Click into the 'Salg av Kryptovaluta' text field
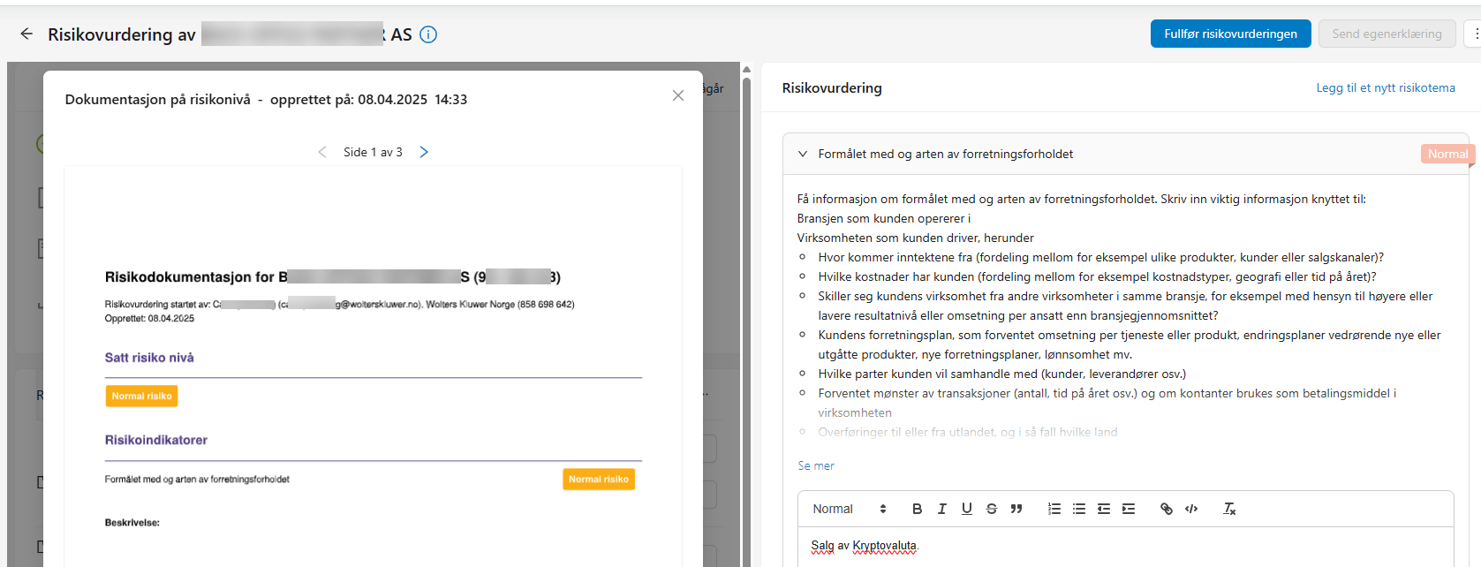1481x567 pixels. tap(1125, 547)
